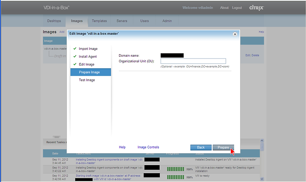Click the green checkmark beside Edit Image
The width and height of the screenshot is (306, 182).
coord(75,64)
